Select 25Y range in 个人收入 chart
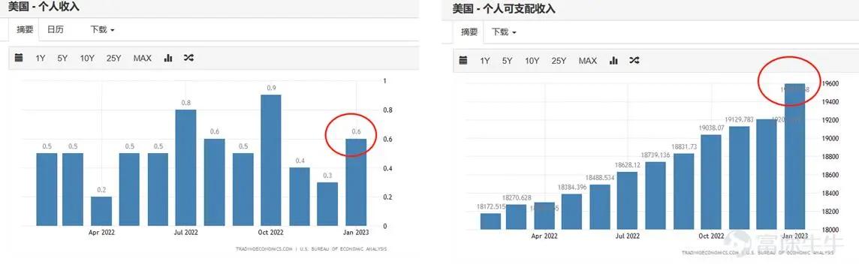Screen dimensions: 859x271 [x=114, y=58]
